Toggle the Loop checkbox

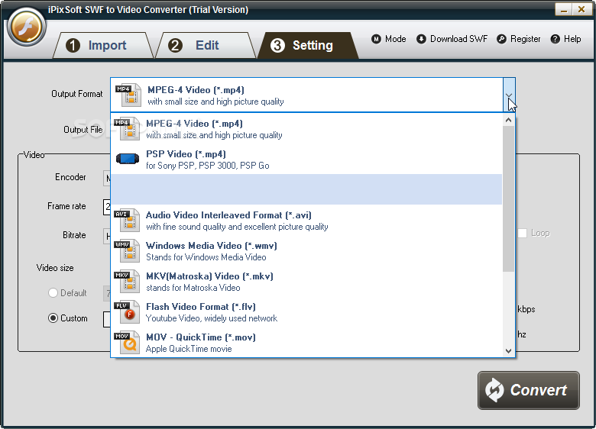tap(522, 233)
